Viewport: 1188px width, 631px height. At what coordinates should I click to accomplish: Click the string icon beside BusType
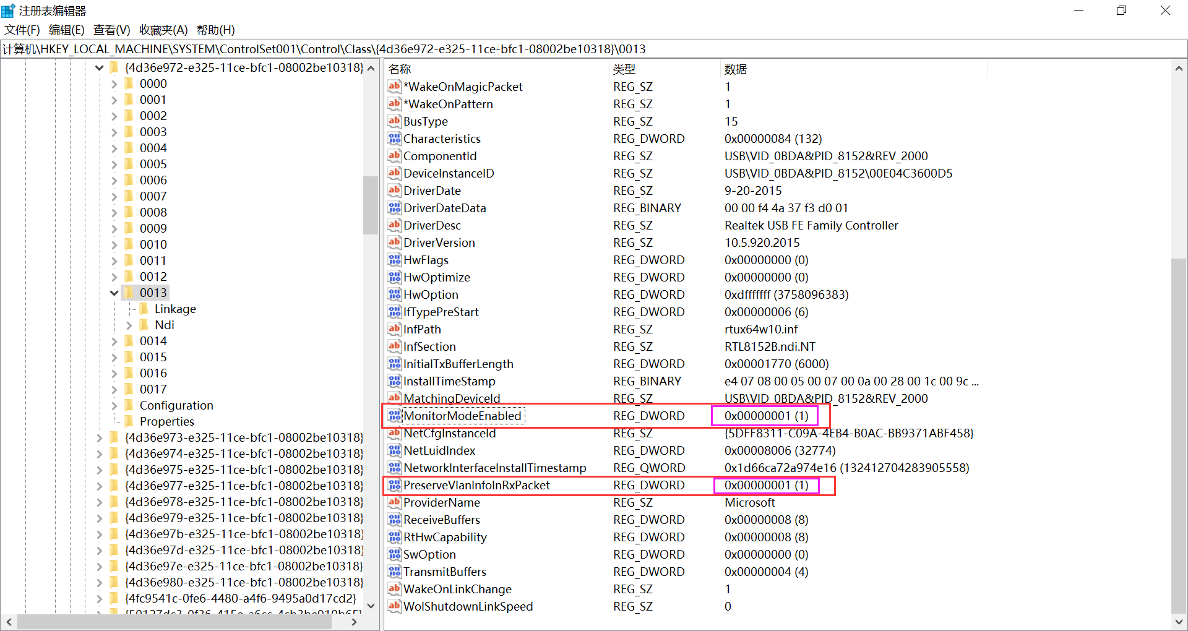(x=395, y=121)
